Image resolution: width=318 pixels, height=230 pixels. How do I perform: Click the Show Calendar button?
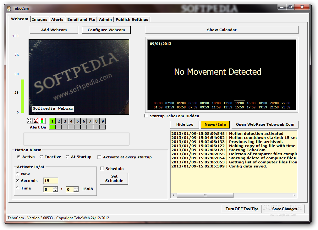(x=222, y=30)
